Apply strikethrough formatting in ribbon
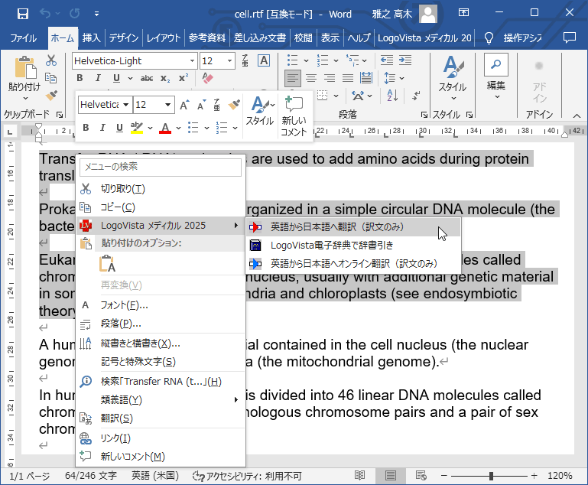 coord(147,78)
